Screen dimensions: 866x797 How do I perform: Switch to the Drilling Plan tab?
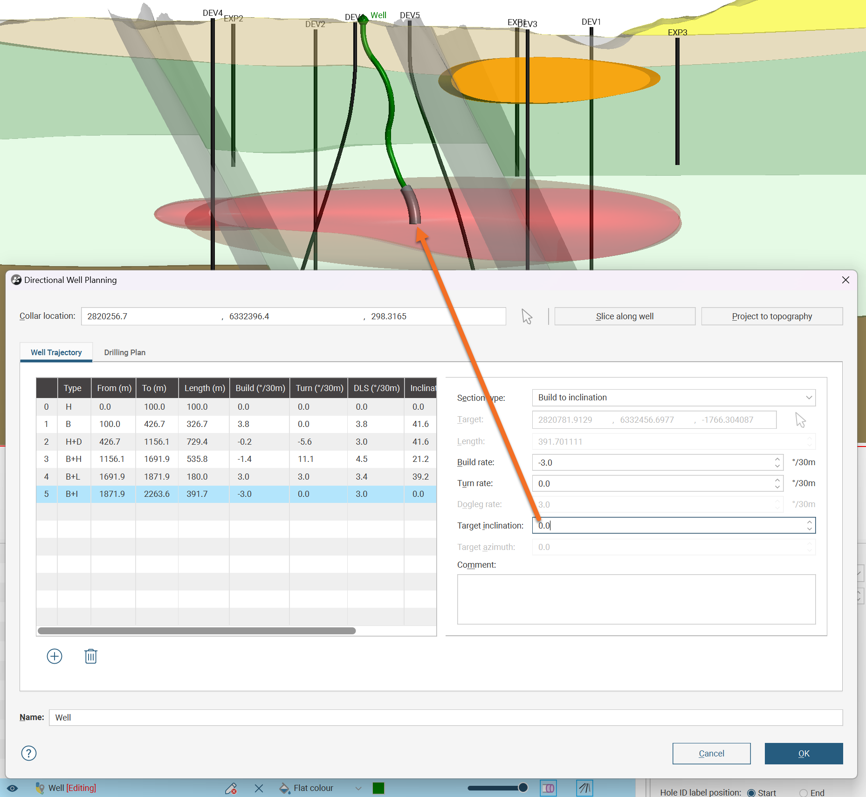click(x=124, y=352)
